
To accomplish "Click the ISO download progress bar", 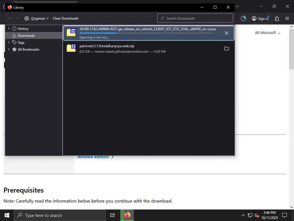I will click(146, 33).
